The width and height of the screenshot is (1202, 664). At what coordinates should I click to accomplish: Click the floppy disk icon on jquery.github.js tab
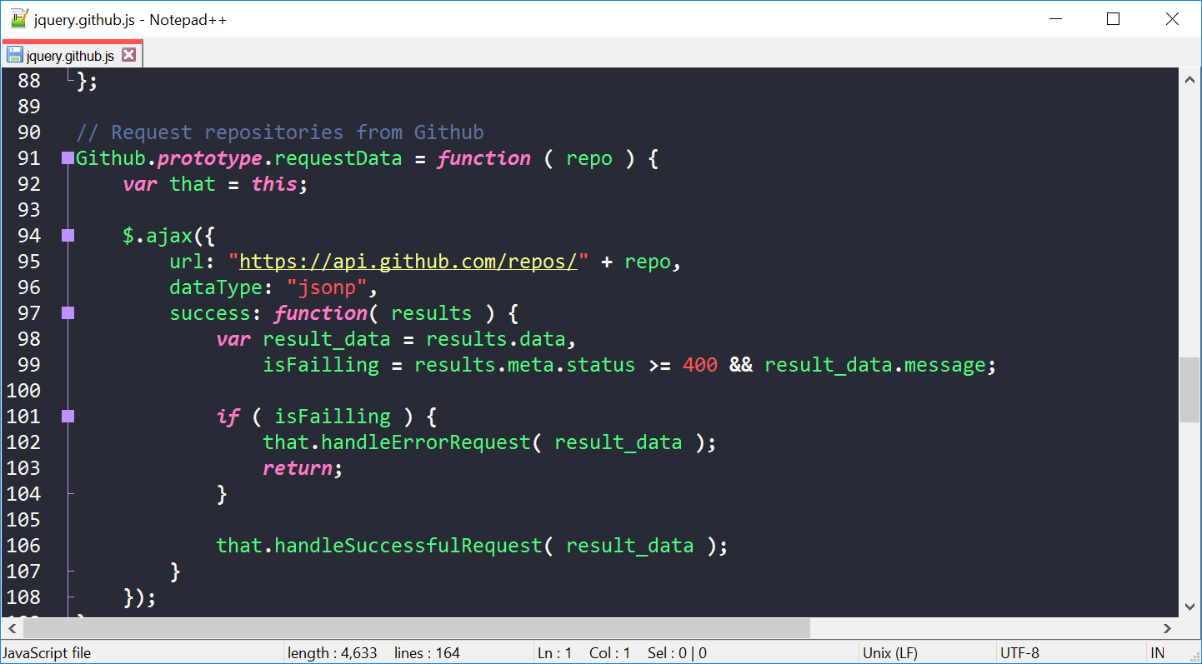tap(14, 55)
